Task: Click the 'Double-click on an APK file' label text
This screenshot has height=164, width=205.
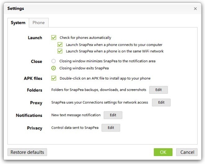Action: (105, 78)
